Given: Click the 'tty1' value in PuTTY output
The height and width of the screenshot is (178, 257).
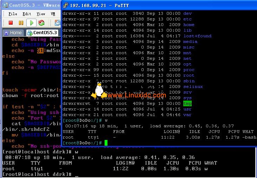Looking at the screenshot, I should click(x=93, y=137).
